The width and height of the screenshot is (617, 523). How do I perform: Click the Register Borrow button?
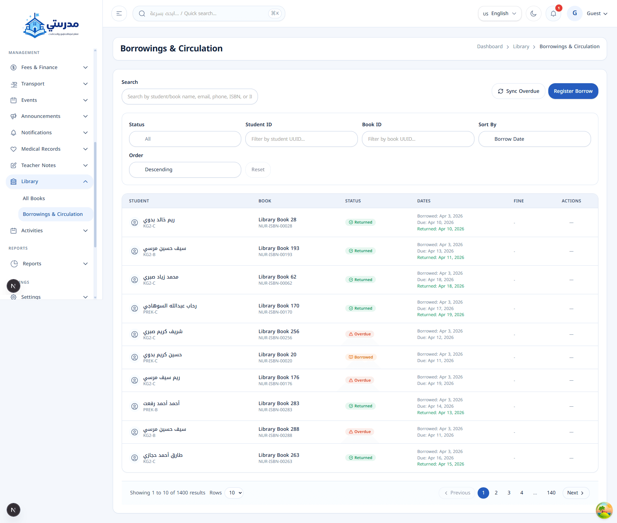[573, 91]
